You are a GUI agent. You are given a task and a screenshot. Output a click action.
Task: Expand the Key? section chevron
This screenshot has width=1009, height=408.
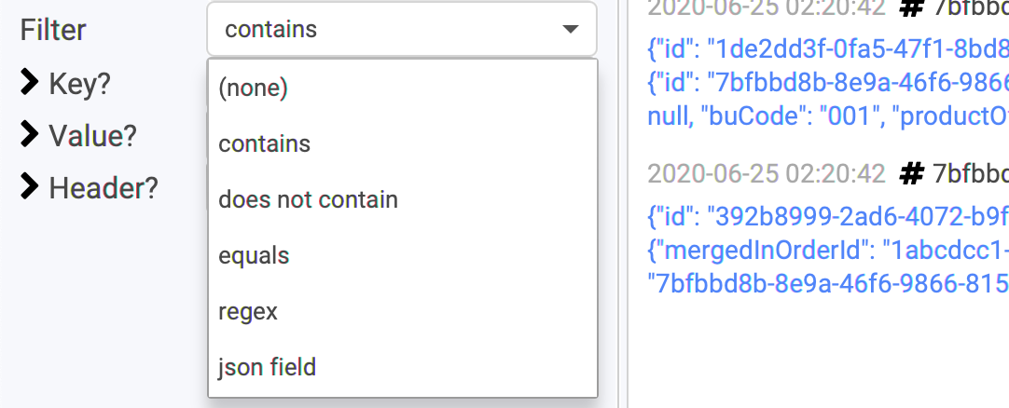click(x=30, y=82)
